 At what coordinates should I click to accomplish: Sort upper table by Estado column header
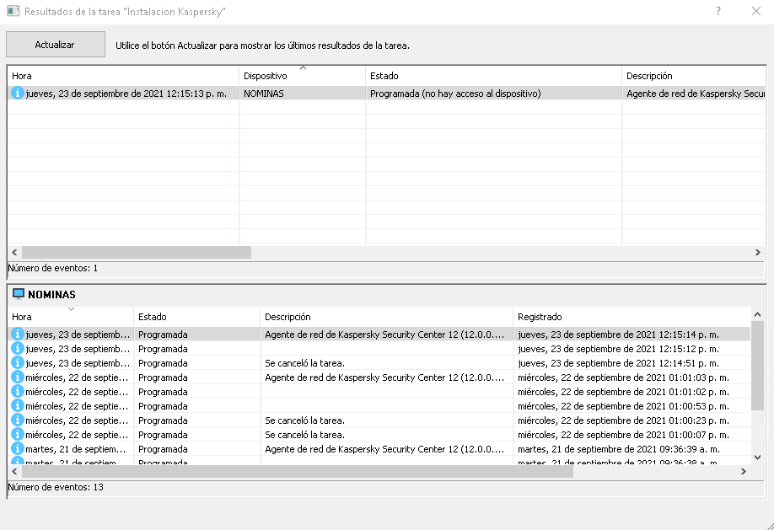tap(493, 76)
